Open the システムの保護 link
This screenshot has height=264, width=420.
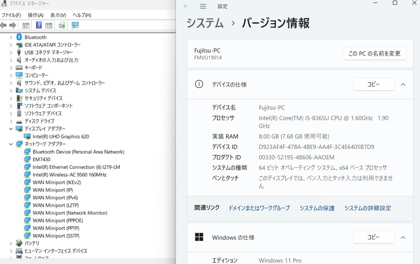point(317,208)
